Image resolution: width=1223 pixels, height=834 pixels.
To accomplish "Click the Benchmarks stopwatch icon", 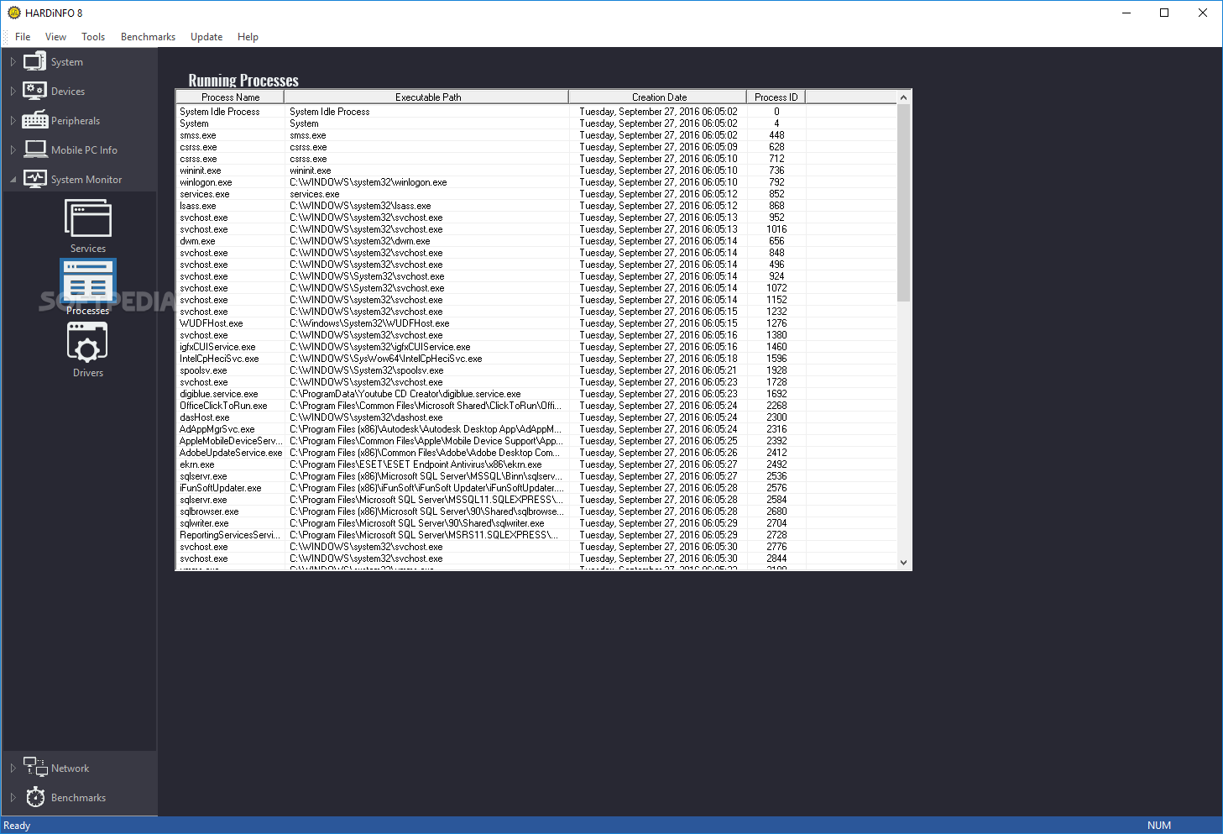I will (35, 797).
